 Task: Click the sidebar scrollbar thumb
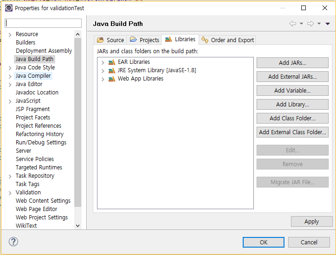78,123
